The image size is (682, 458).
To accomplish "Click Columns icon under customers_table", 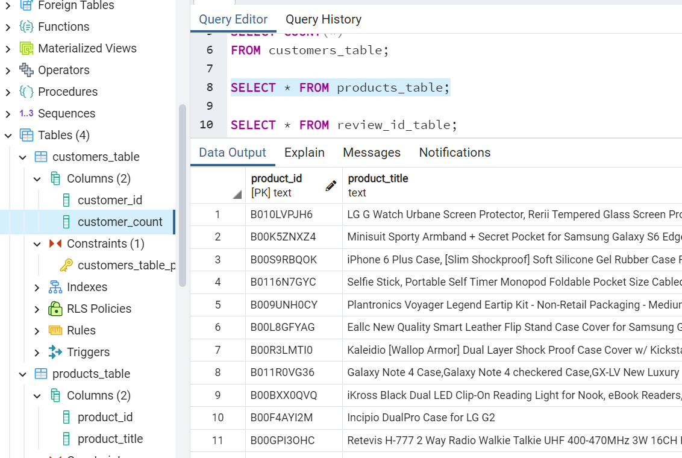I will (x=55, y=179).
